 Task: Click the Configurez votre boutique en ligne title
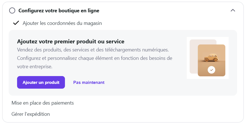coord(59,11)
